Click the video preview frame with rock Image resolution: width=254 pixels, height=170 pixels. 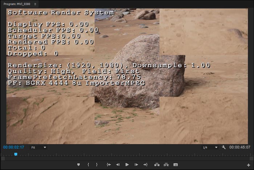tap(127, 76)
